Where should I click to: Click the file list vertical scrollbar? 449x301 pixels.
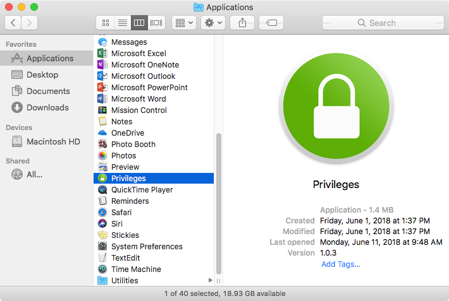coord(219,204)
